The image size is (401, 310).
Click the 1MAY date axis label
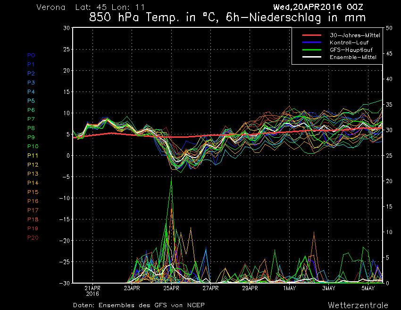pos(290,288)
